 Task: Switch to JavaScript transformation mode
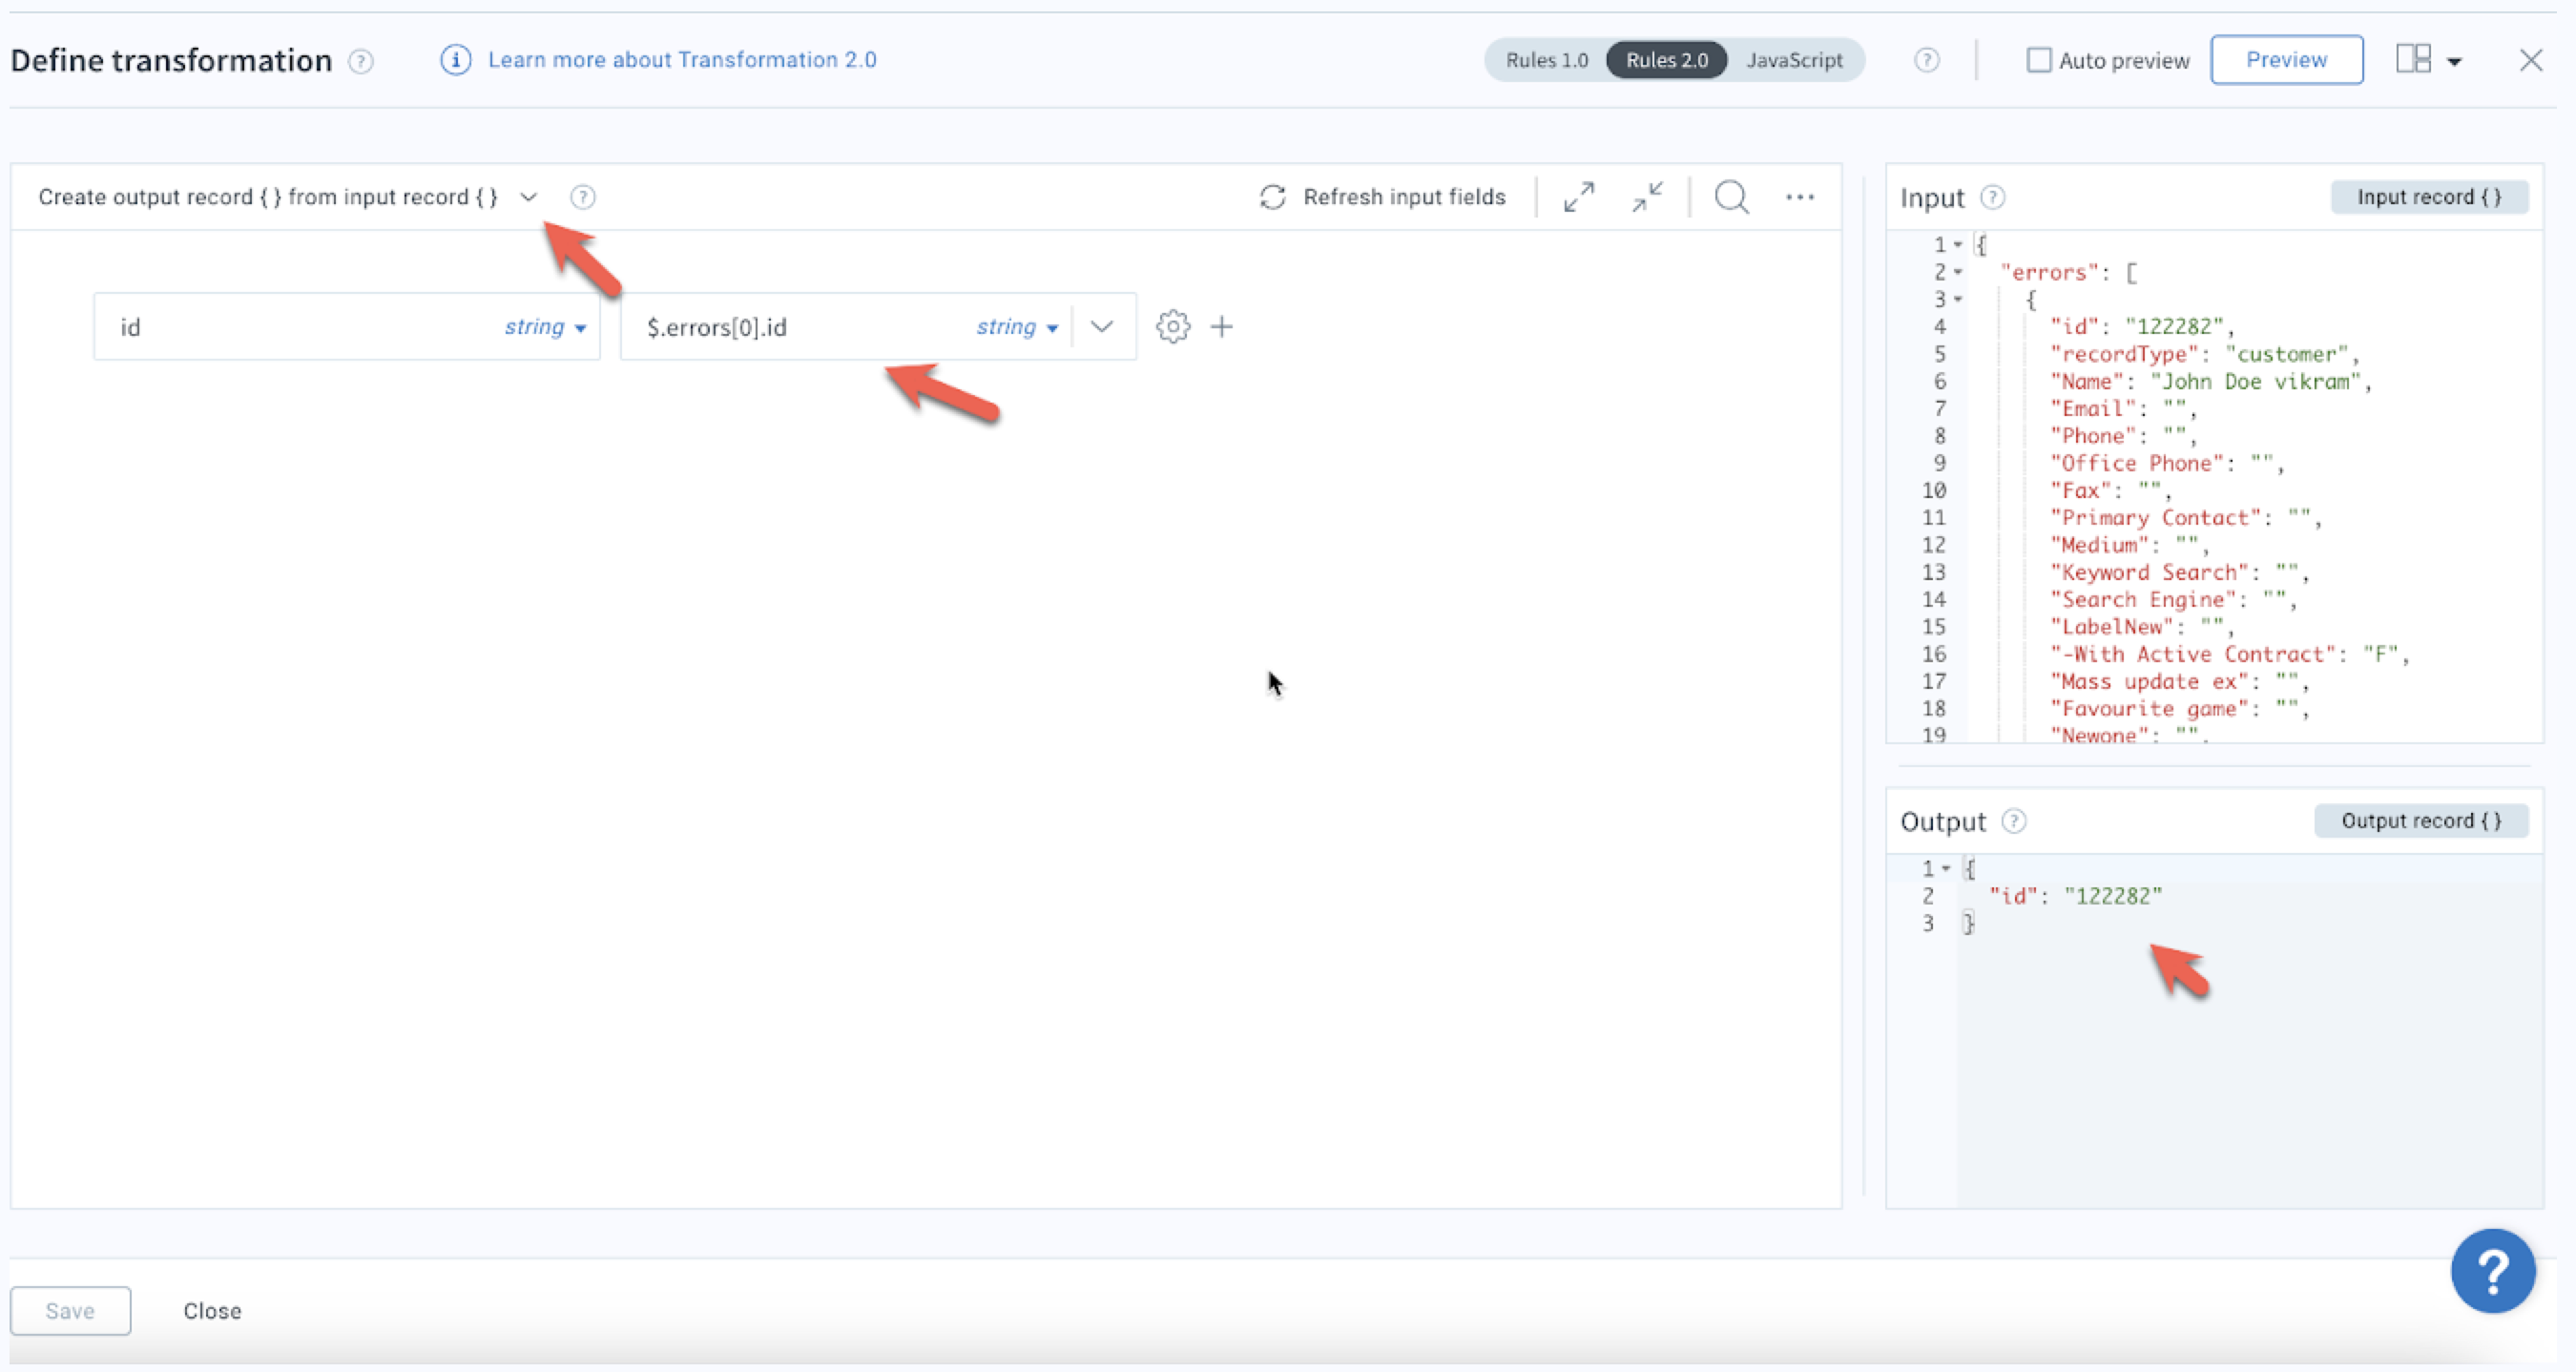click(1794, 60)
